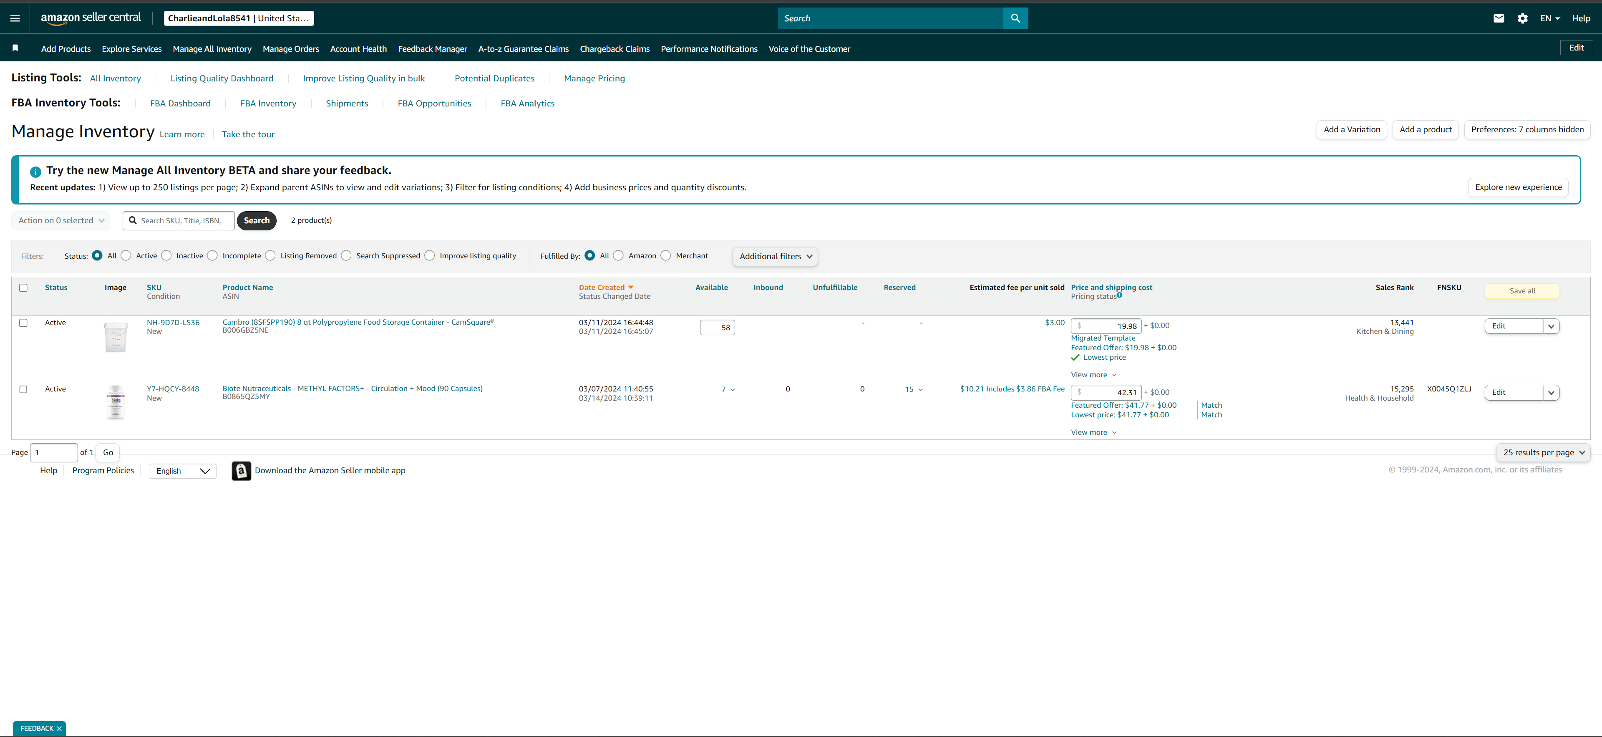Screen dimensions: 1602x737
Task: Expand the Available 7 quantity chevron
Action: click(x=733, y=390)
